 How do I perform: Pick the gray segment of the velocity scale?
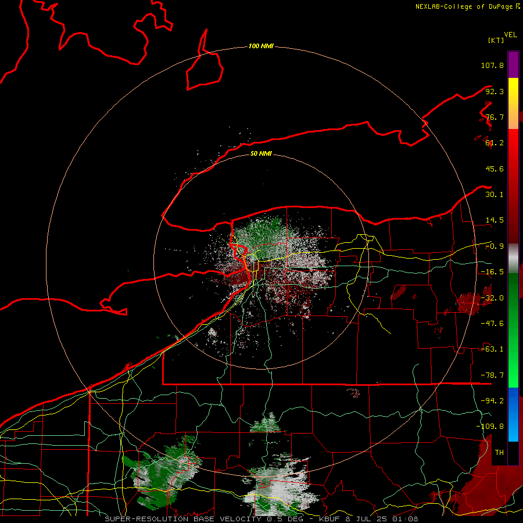513,259
